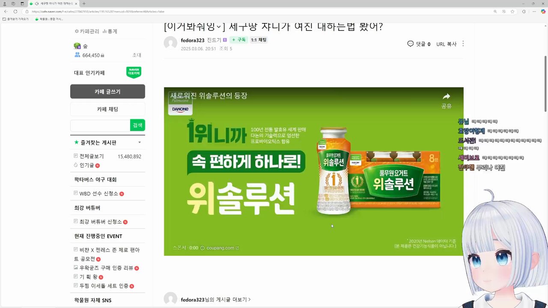Focus the cafe search input field
The image size is (548, 308).
tap(100, 125)
